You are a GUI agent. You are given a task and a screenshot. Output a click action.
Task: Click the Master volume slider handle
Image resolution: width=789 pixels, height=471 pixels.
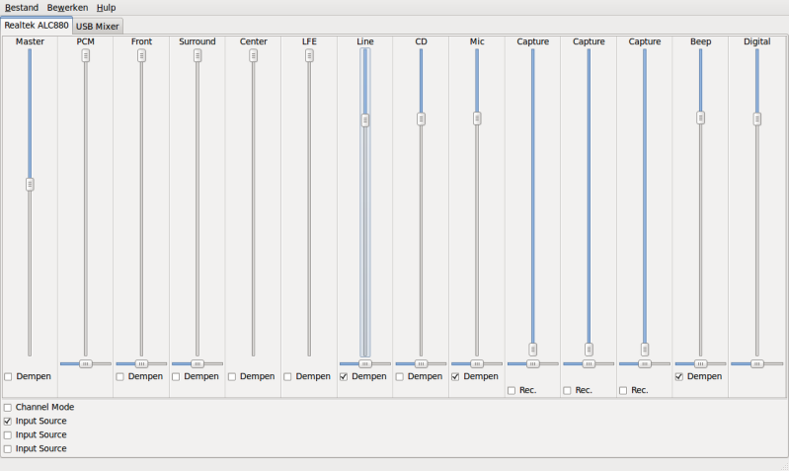(x=30, y=184)
